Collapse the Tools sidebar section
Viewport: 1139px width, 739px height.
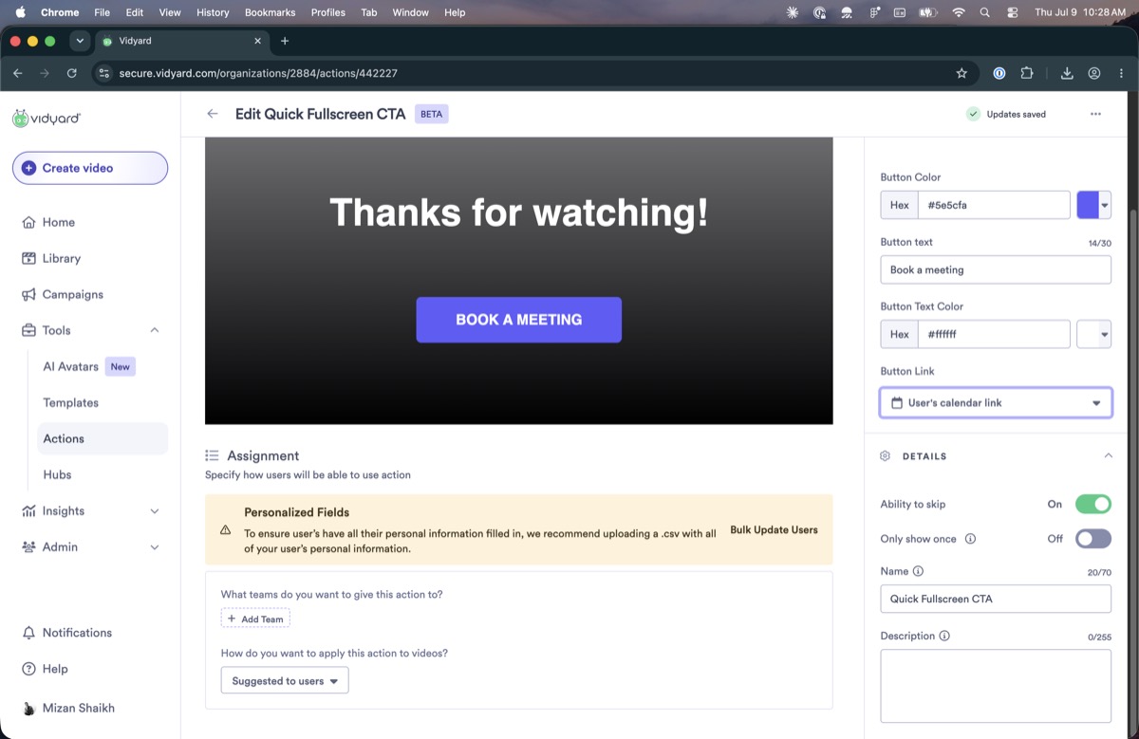click(155, 330)
